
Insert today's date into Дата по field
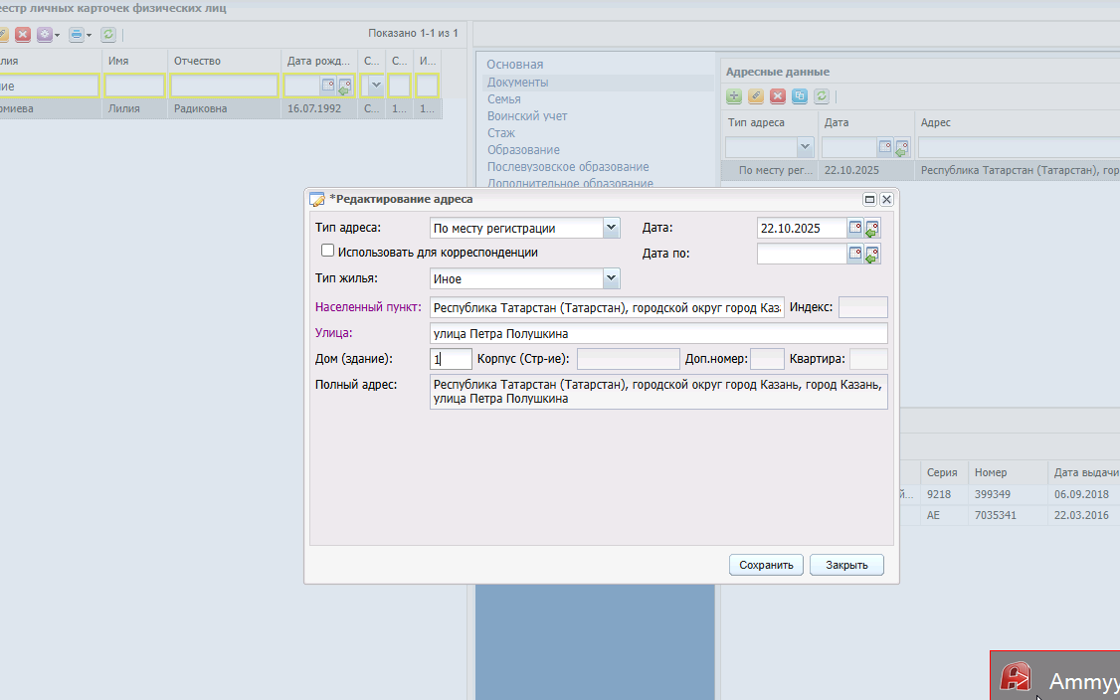pyautogui.click(x=872, y=255)
